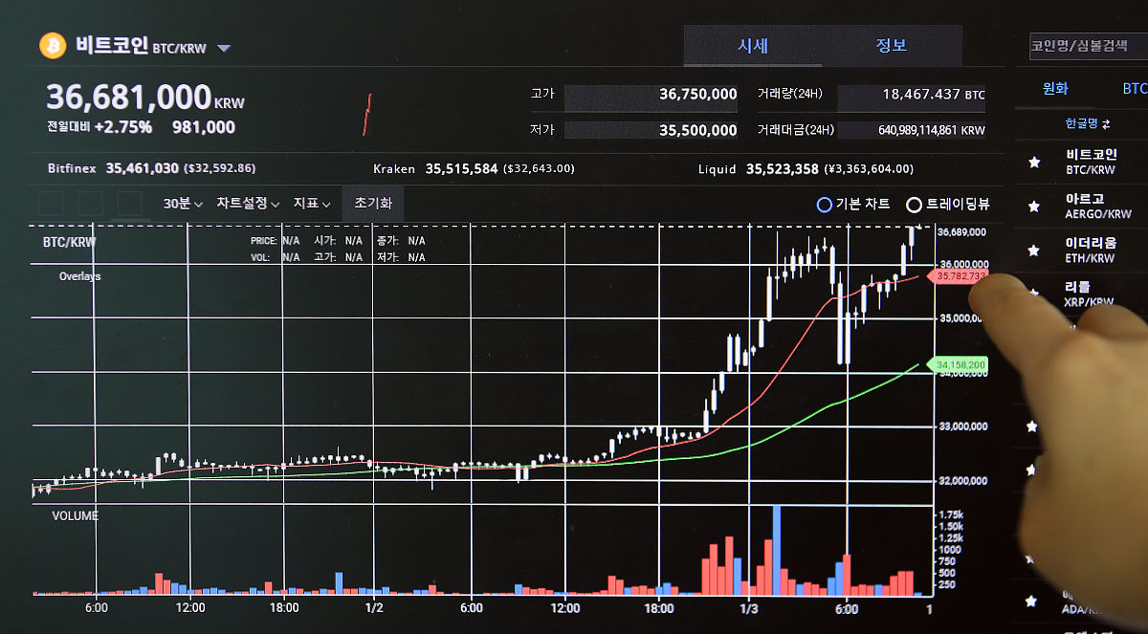Select the second chart tool icon above the chart
1148x634 pixels.
click(x=91, y=204)
